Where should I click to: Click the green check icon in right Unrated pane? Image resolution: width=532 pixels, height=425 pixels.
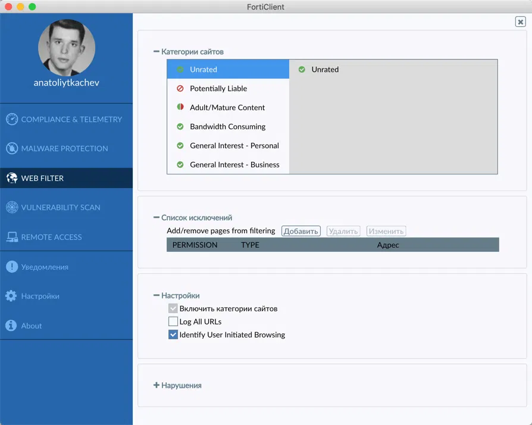click(302, 69)
